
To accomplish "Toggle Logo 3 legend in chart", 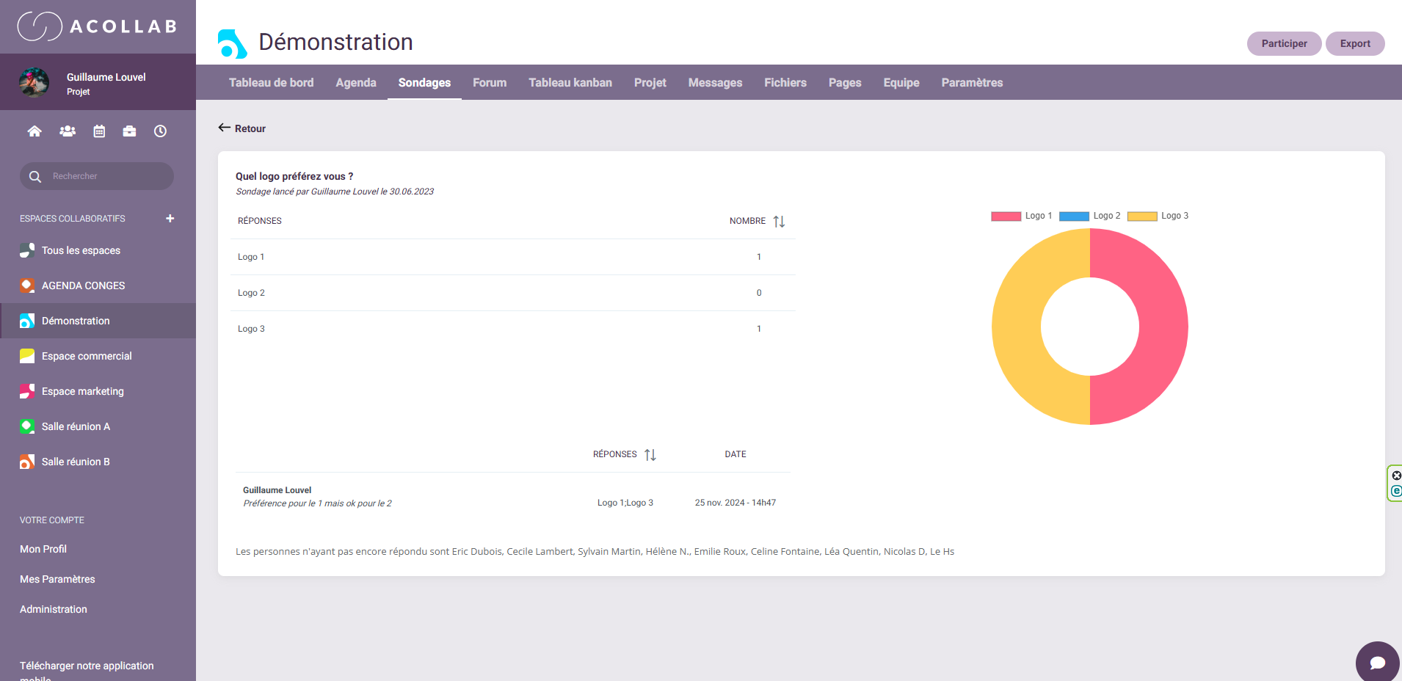I will click(1158, 216).
